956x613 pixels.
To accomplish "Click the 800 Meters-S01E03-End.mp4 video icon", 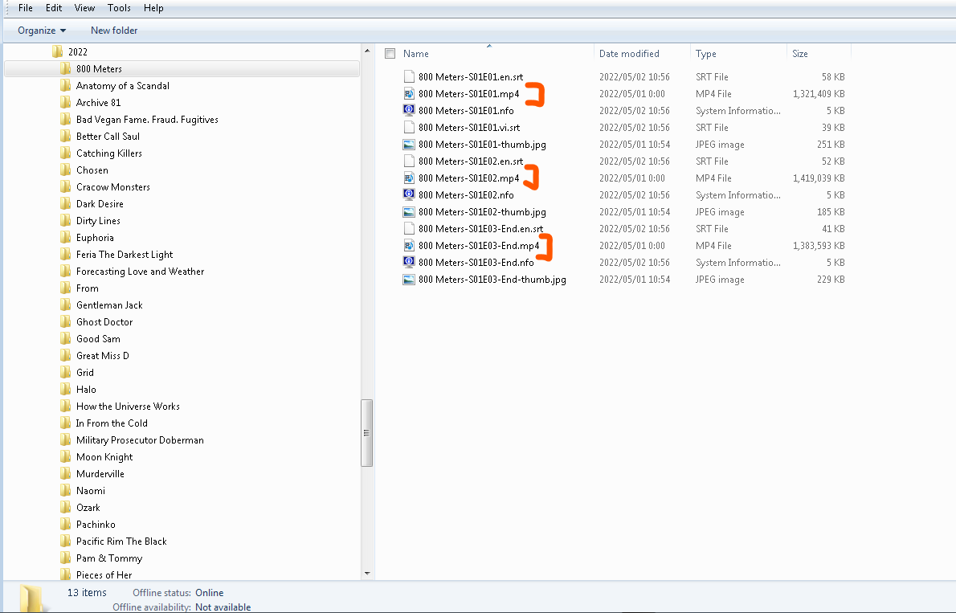I will 408,246.
